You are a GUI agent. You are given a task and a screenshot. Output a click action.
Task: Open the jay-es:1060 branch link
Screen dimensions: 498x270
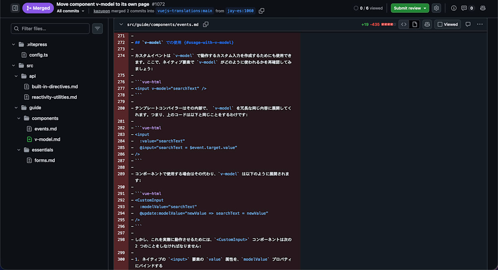(240, 11)
